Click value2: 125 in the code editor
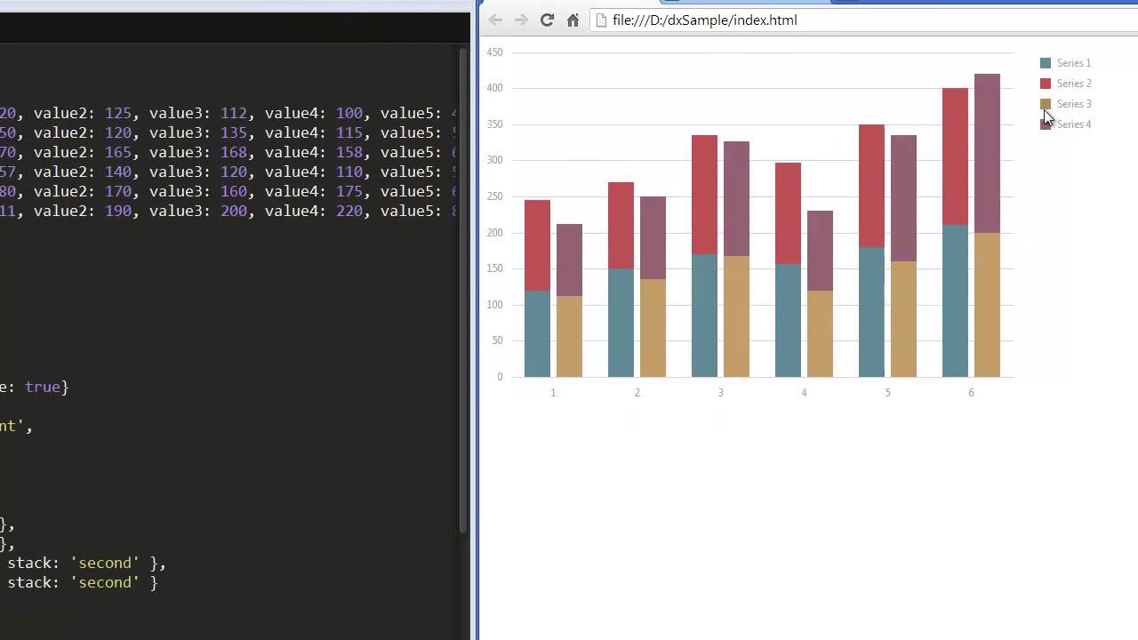The image size is (1138, 640). point(82,113)
